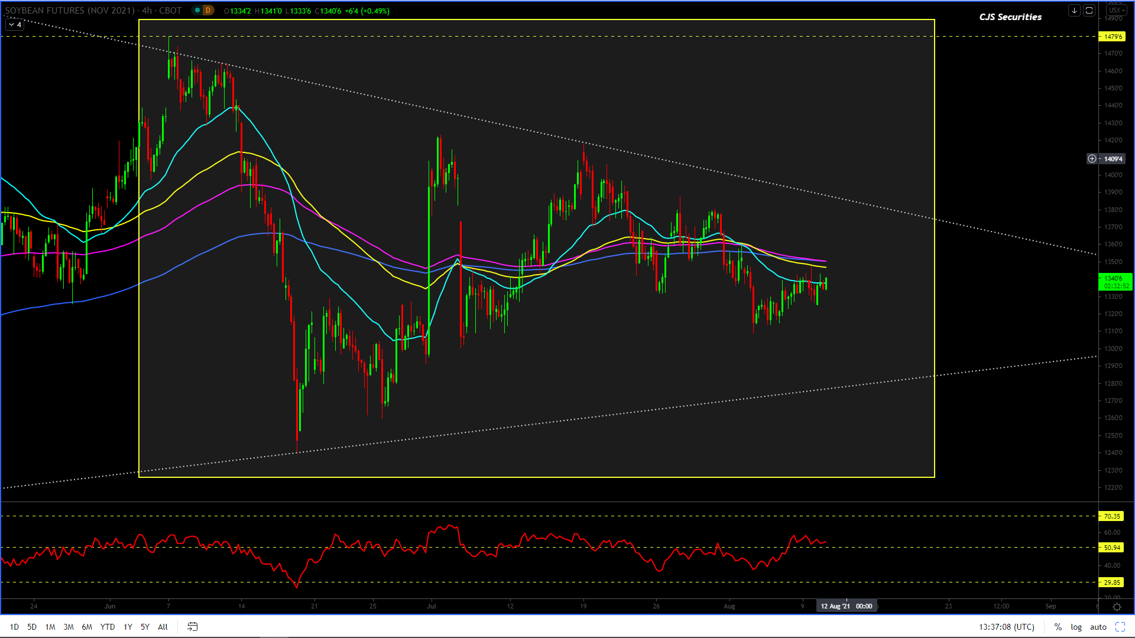Select the YTD date range
The width and height of the screenshot is (1135, 638).
[x=107, y=627]
